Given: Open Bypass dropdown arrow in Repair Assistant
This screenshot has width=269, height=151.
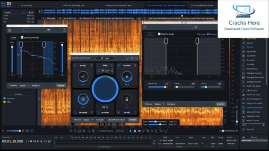Looking at the screenshot, I should point(92,120).
